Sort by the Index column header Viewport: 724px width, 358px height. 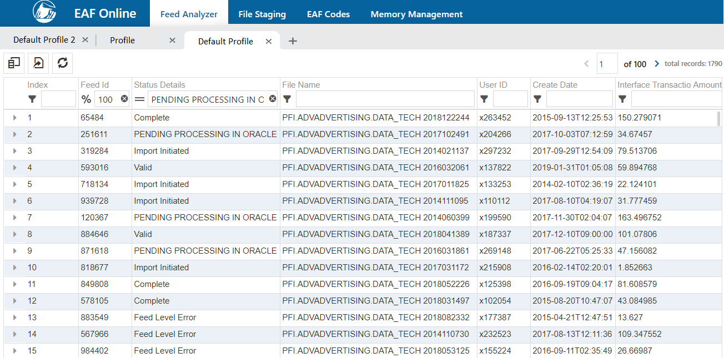coord(38,85)
